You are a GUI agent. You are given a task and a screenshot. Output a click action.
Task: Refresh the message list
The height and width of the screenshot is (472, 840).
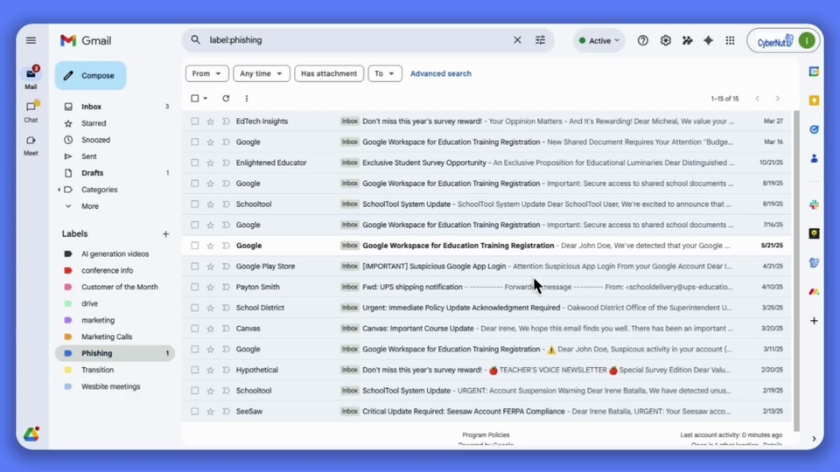[226, 99]
